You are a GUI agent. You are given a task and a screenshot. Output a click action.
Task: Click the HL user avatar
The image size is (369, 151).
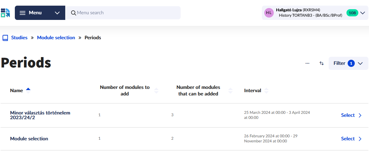[x=269, y=13]
